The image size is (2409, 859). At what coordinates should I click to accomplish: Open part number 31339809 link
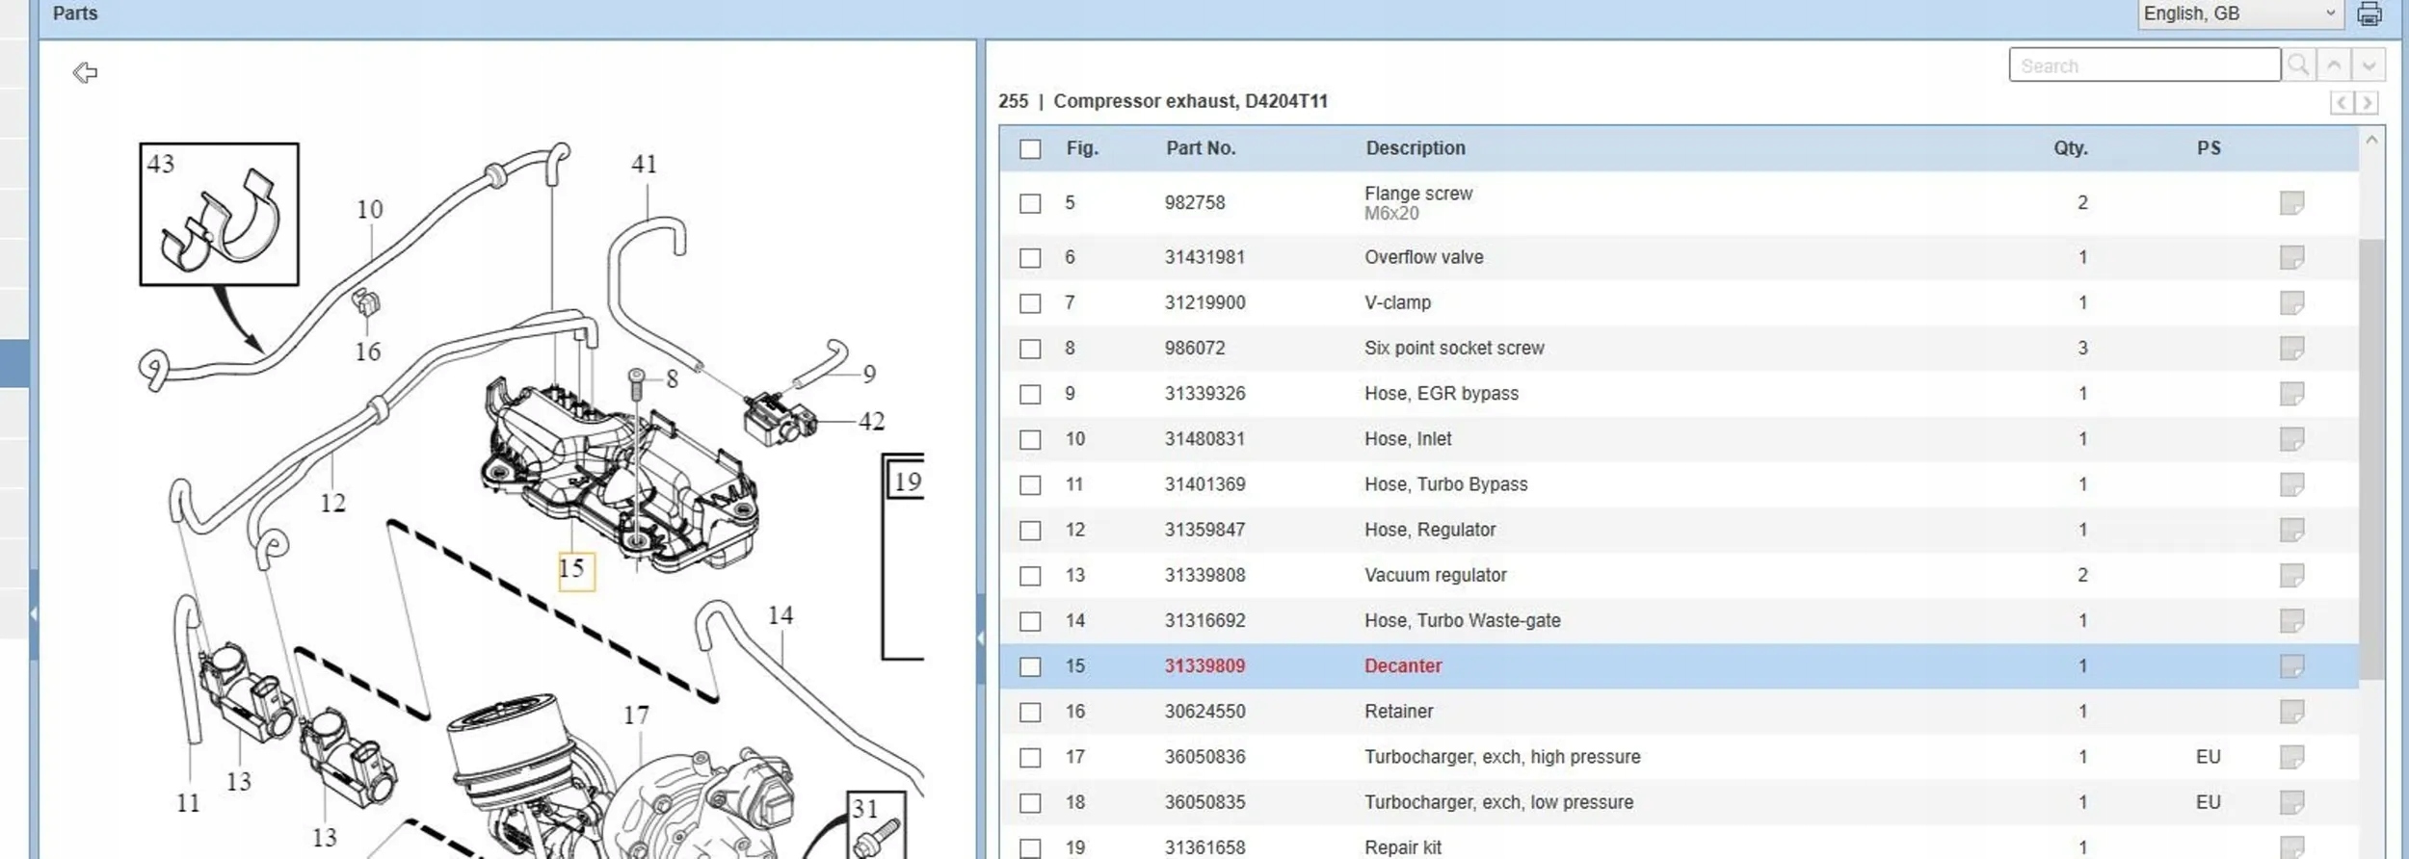tap(1204, 665)
